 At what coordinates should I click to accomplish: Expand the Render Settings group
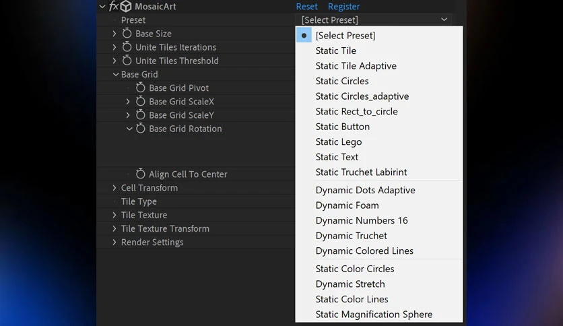point(114,242)
